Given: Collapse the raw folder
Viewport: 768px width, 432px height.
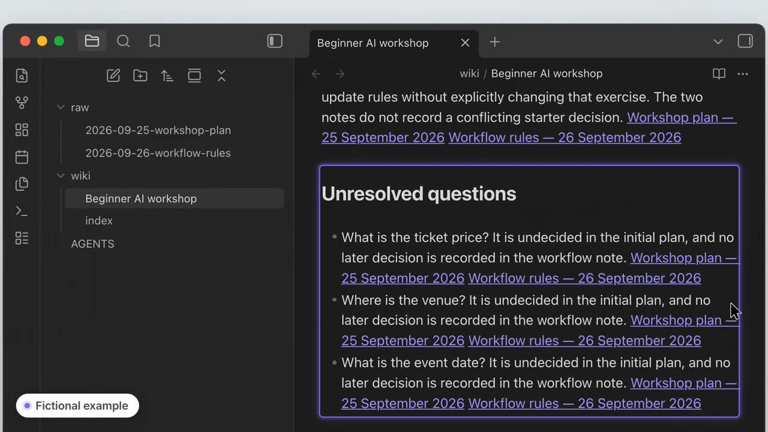Looking at the screenshot, I should coord(61,107).
